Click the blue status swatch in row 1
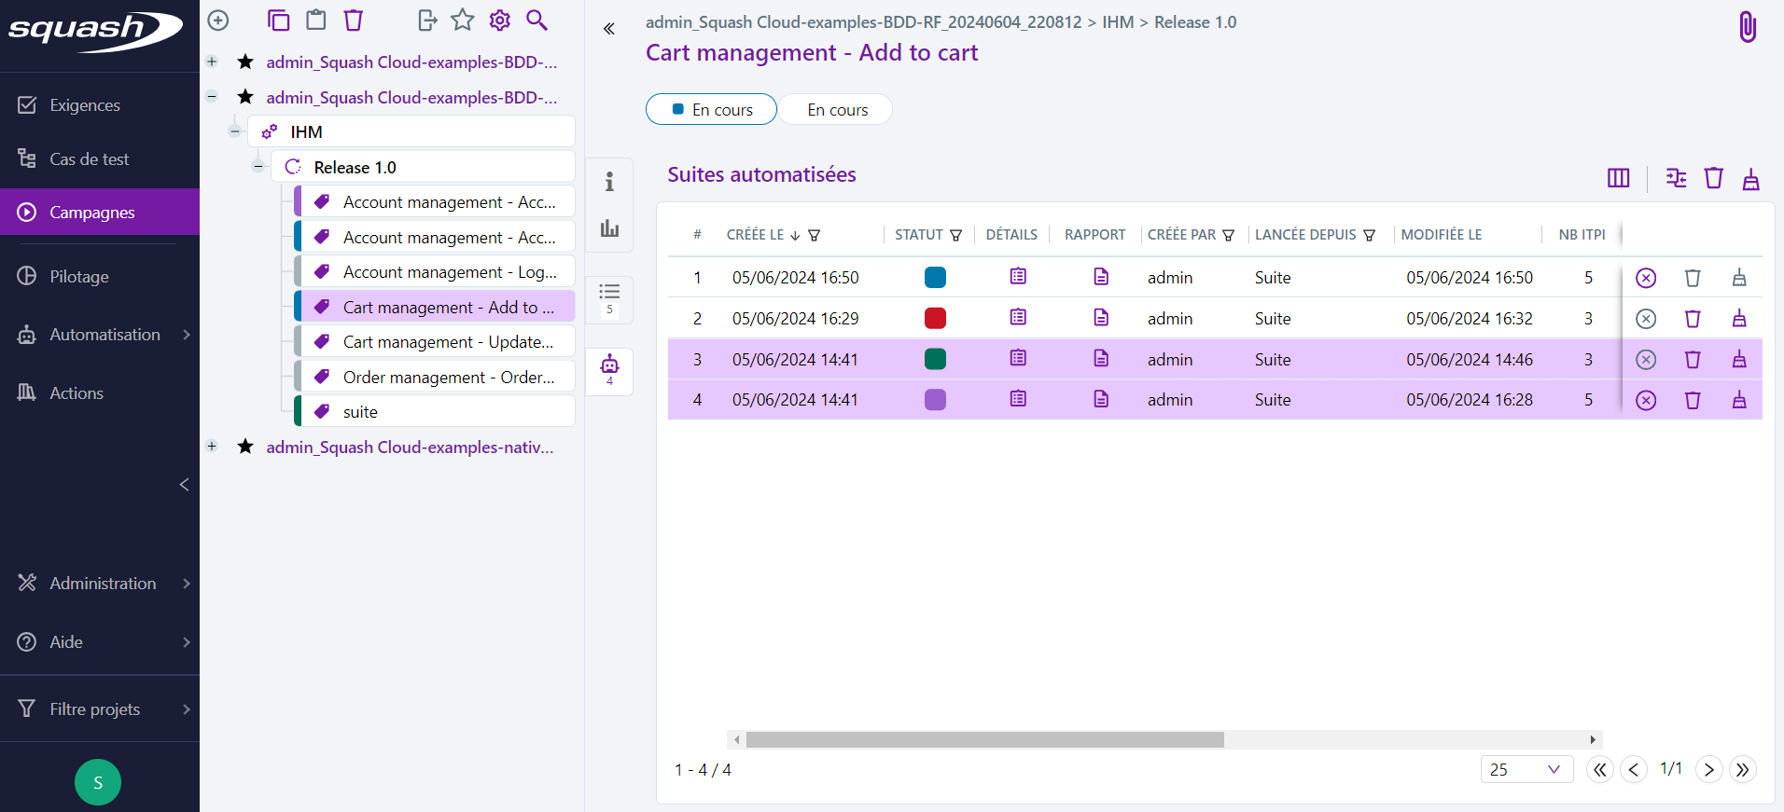 coord(935,277)
